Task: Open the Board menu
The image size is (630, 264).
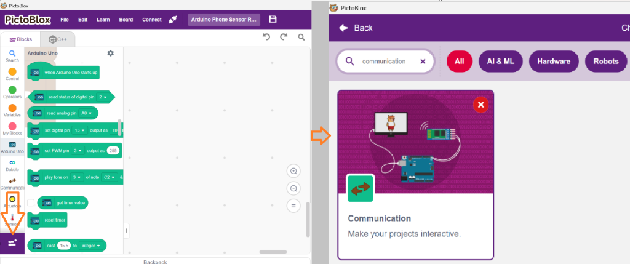Action: tap(126, 20)
